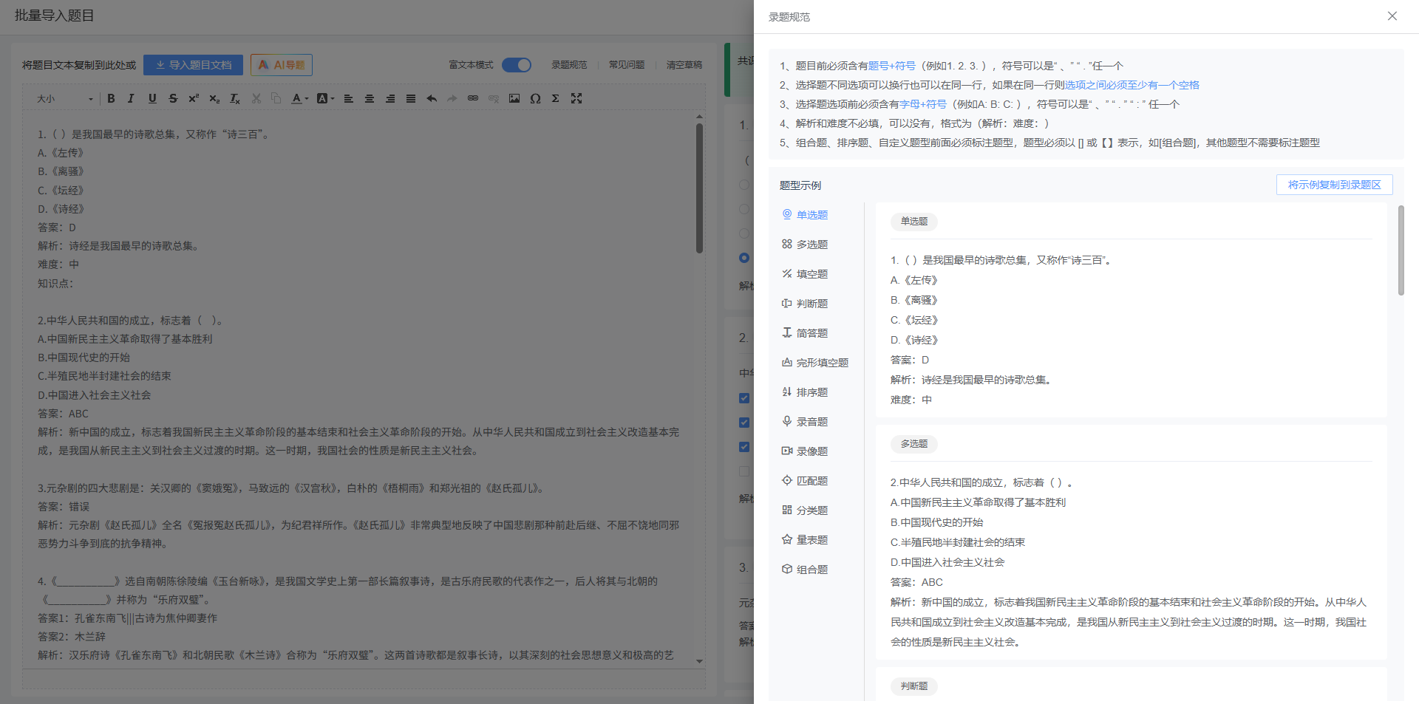Switch to 完形填空题 example type
Image resolution: width=1419 pixels, height=704 pixels.
[822, 363]
